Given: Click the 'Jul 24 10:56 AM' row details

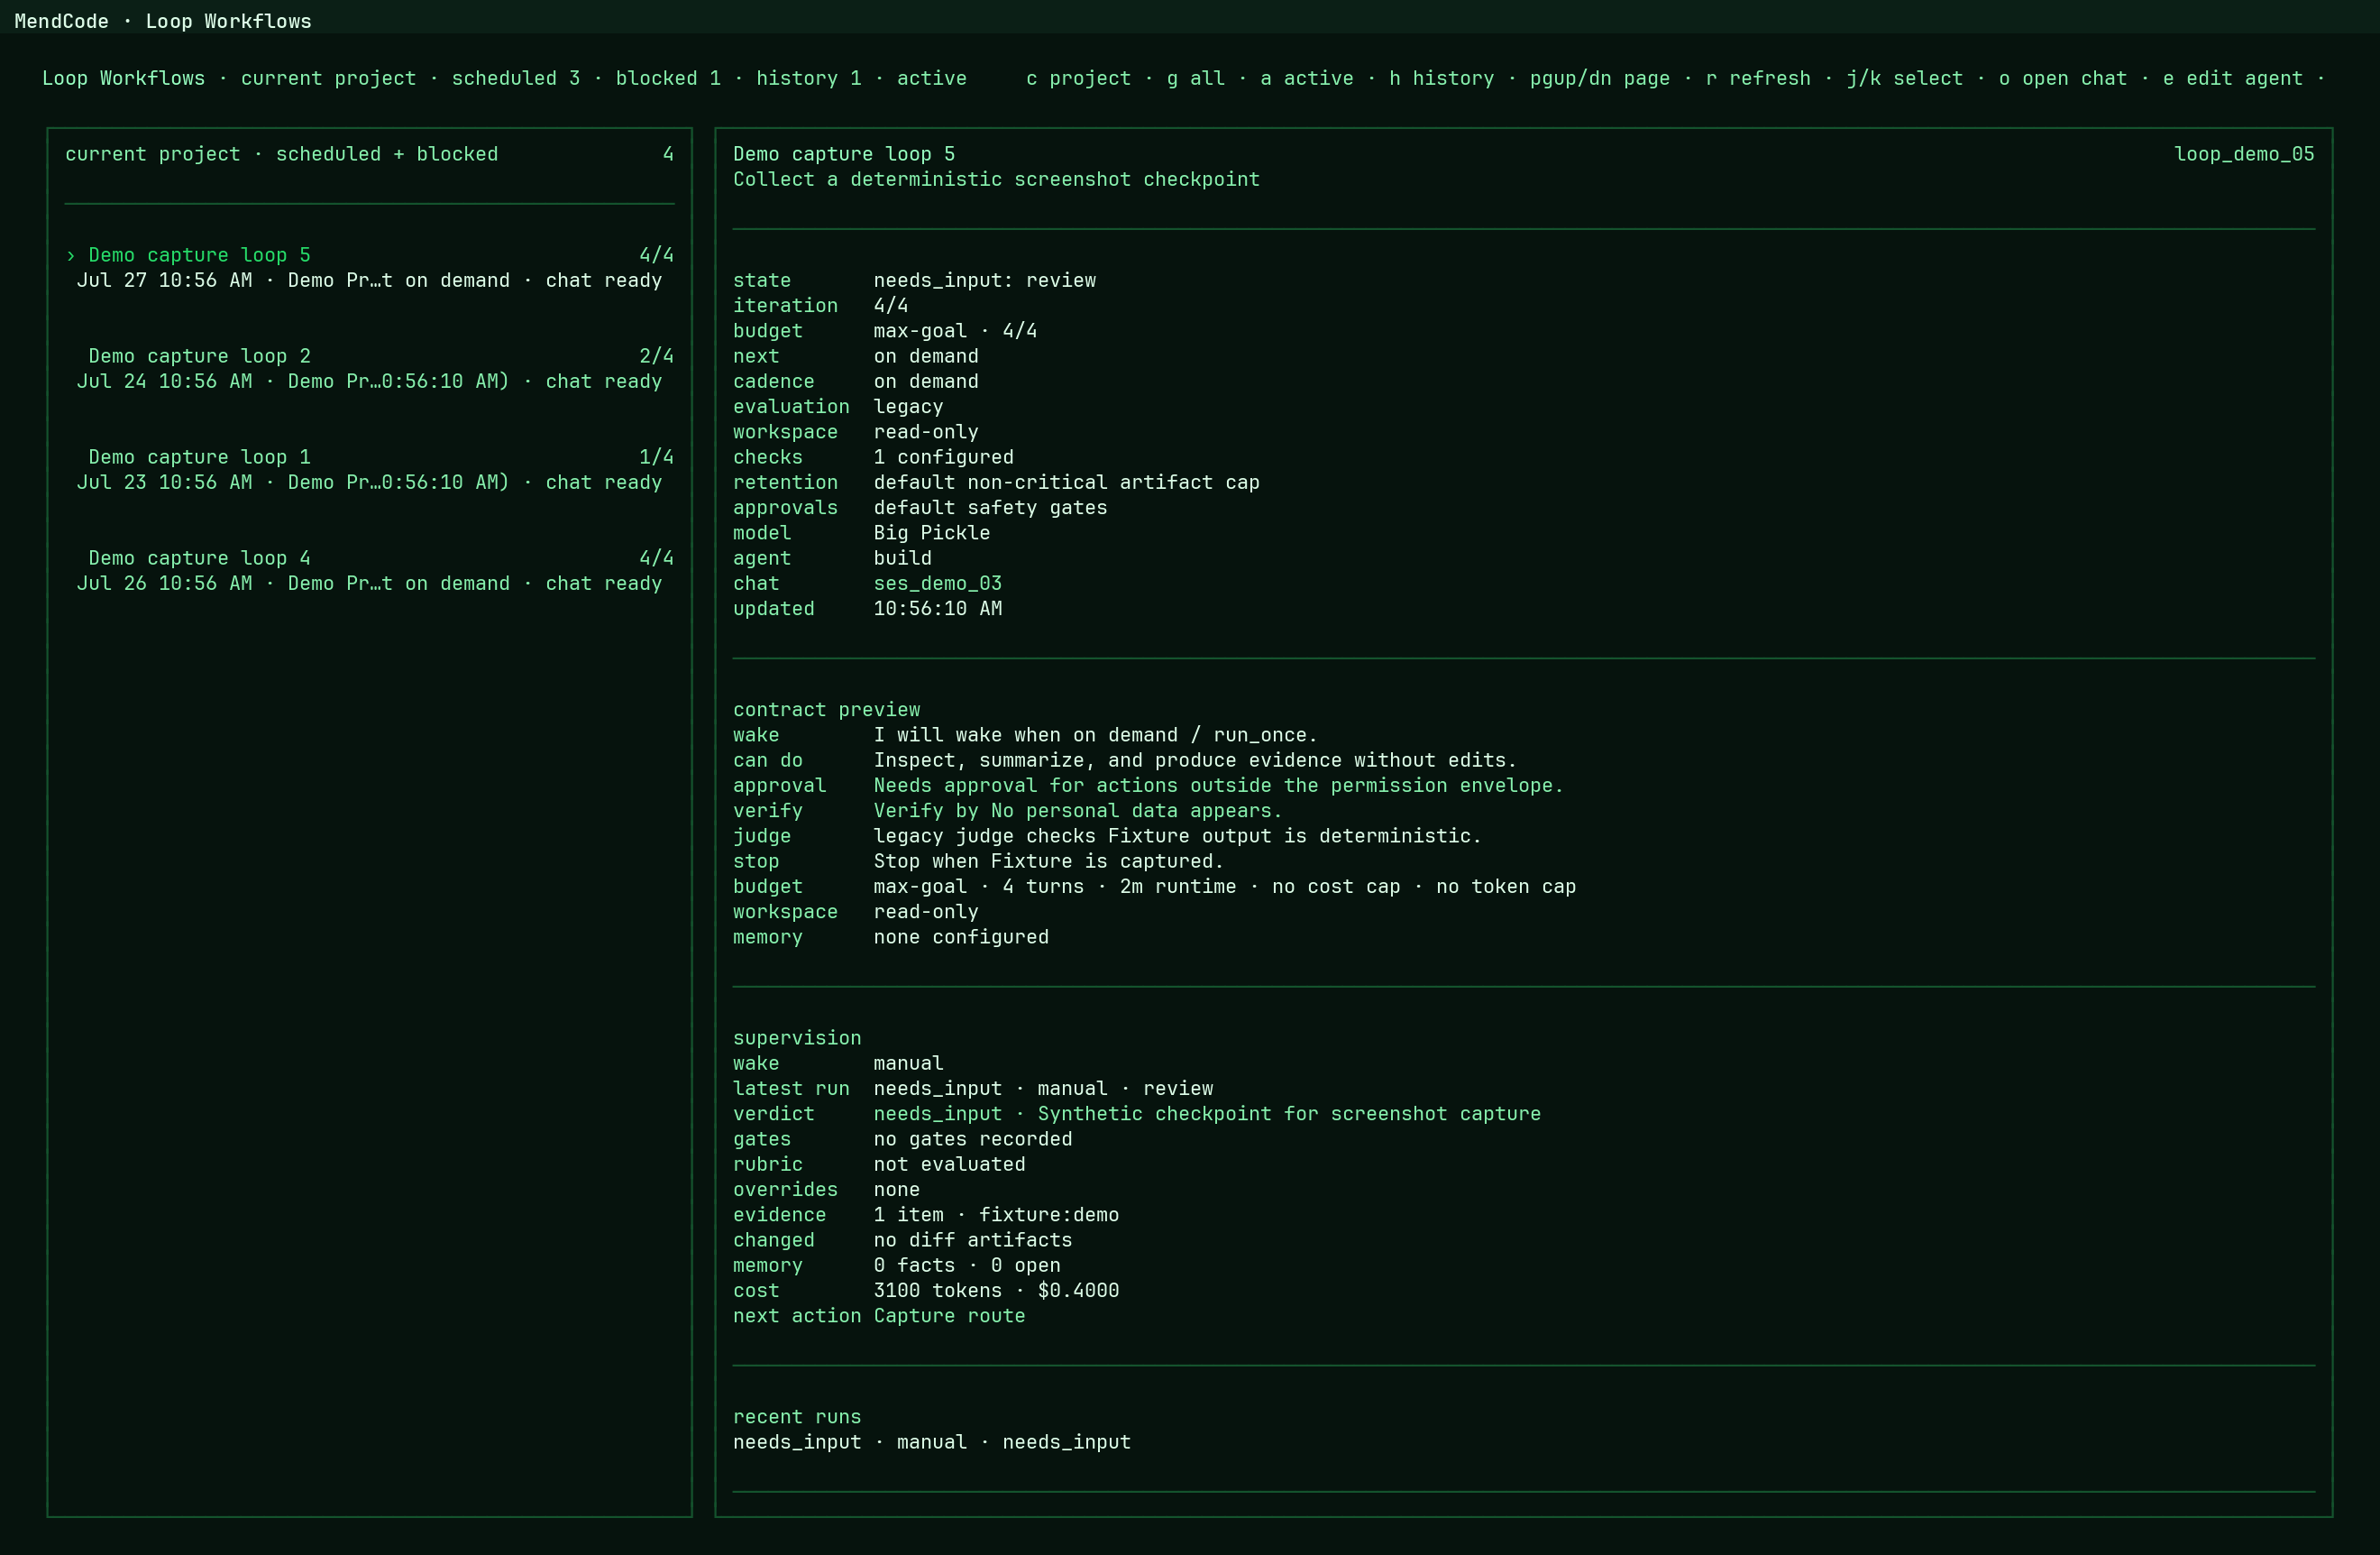Looking at the screenshot, I should [x=369, y=382].
